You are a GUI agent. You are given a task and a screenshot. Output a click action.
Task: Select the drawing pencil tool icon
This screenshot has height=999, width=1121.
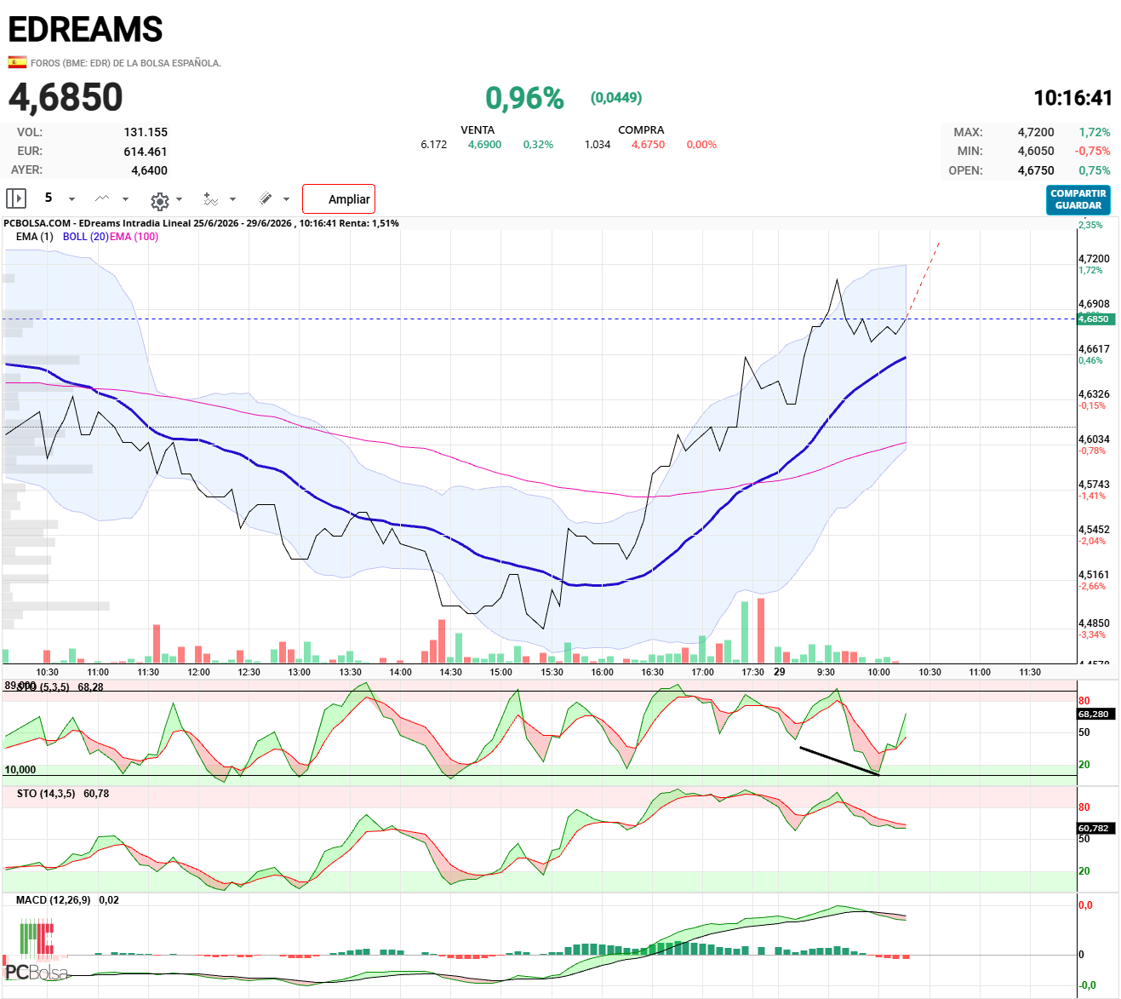(266, 198)
